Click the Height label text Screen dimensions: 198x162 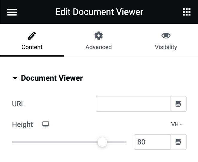[22, 124]
